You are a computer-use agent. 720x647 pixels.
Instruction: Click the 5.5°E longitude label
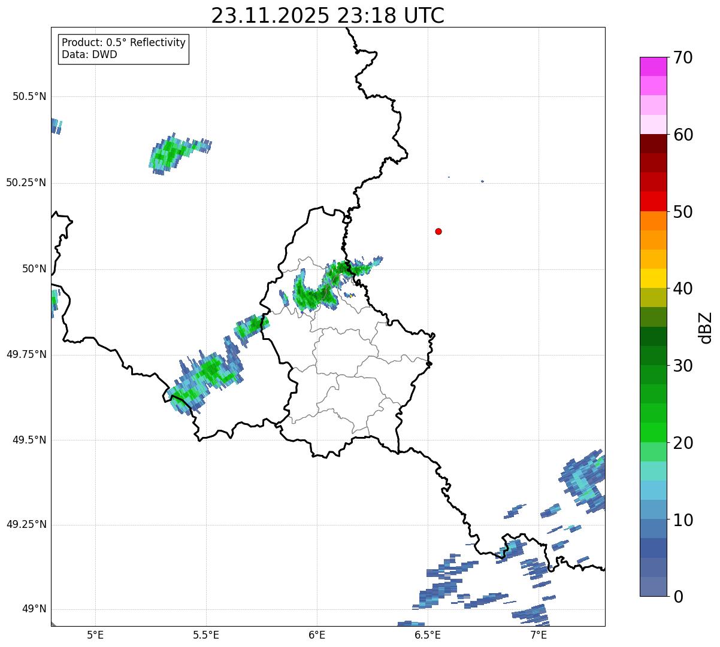pyautogui.click(x=206, y=635)
